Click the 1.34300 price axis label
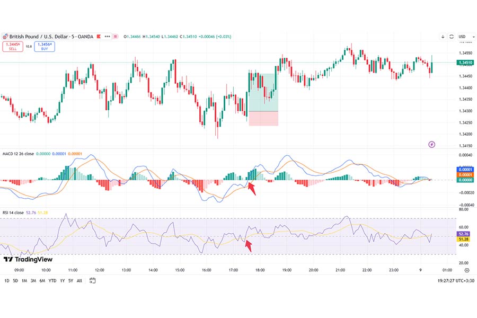This screenshot has width=477, height=318. click(465, 111)
